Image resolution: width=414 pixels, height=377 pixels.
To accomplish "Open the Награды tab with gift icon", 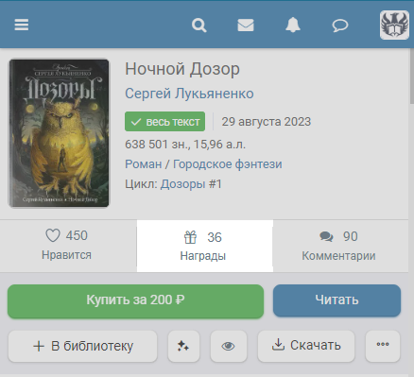I will (x=205, y=246).
